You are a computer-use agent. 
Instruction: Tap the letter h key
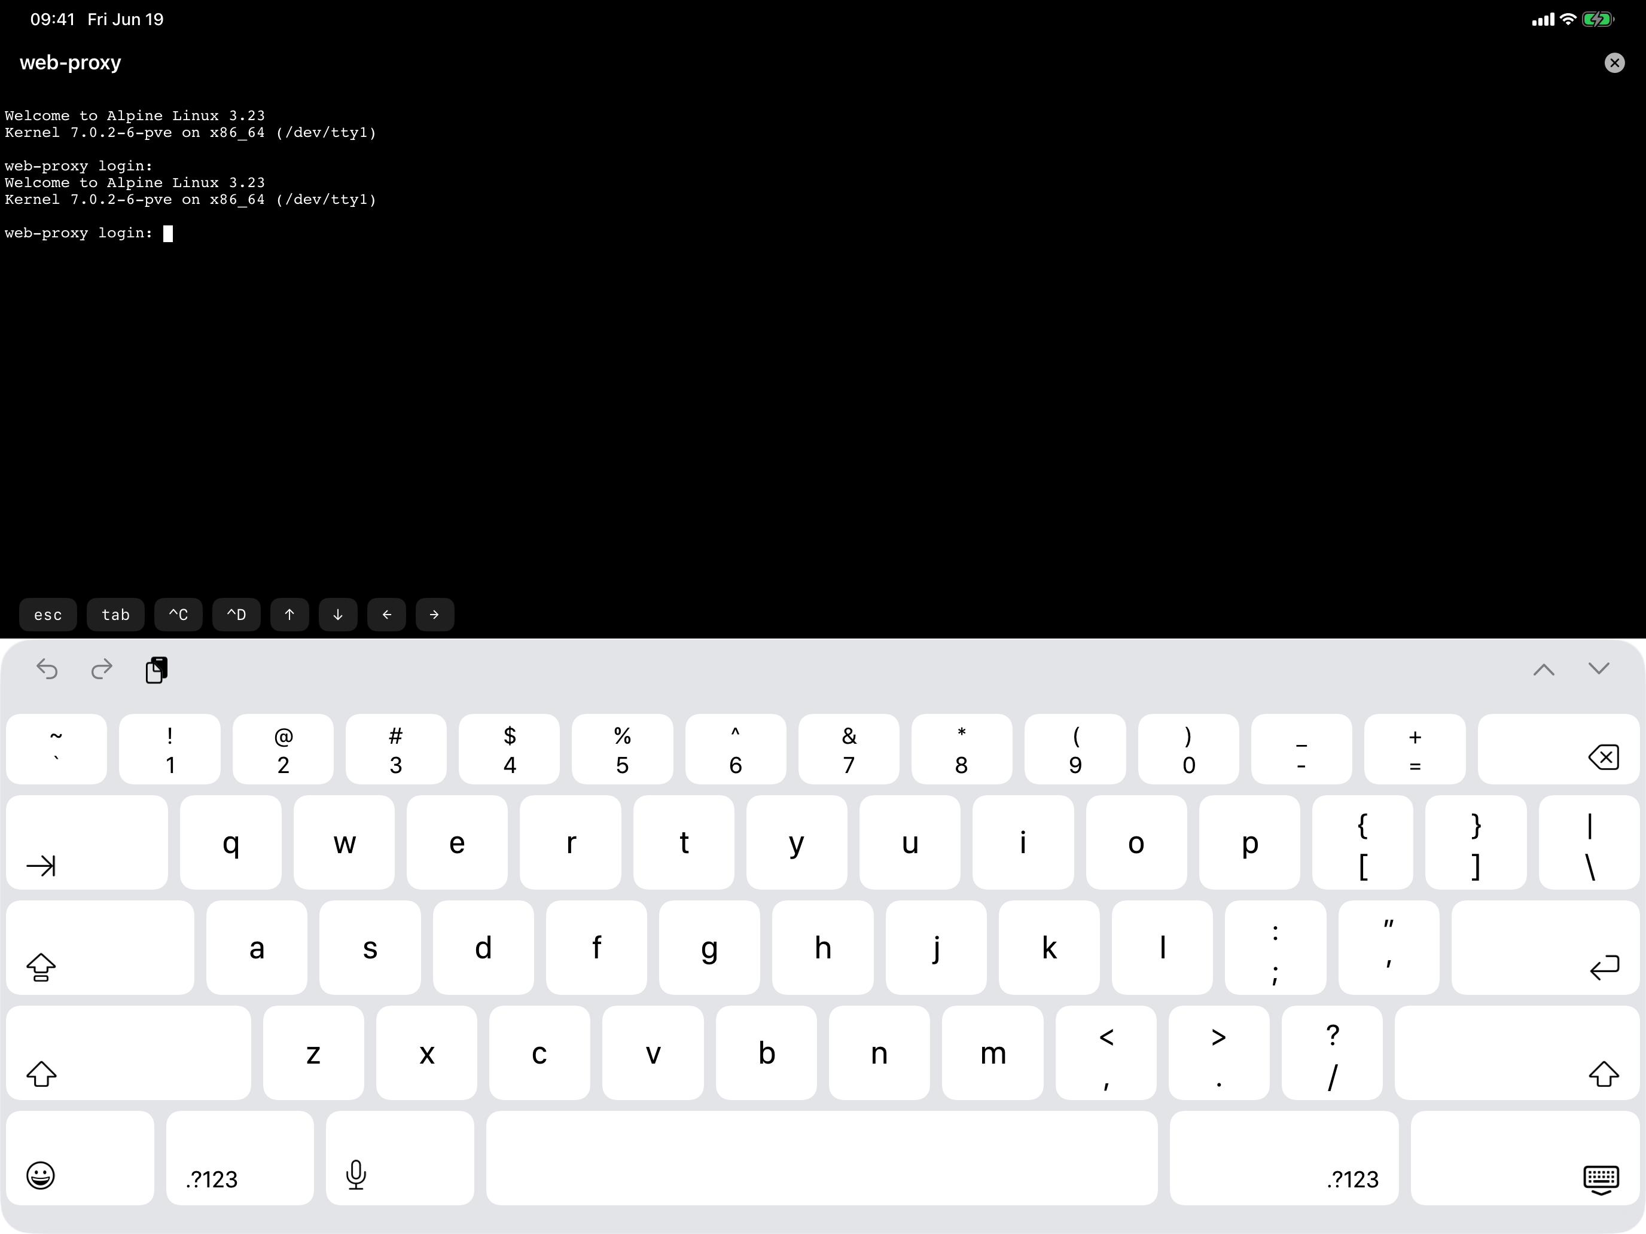(x=822, y=947)
